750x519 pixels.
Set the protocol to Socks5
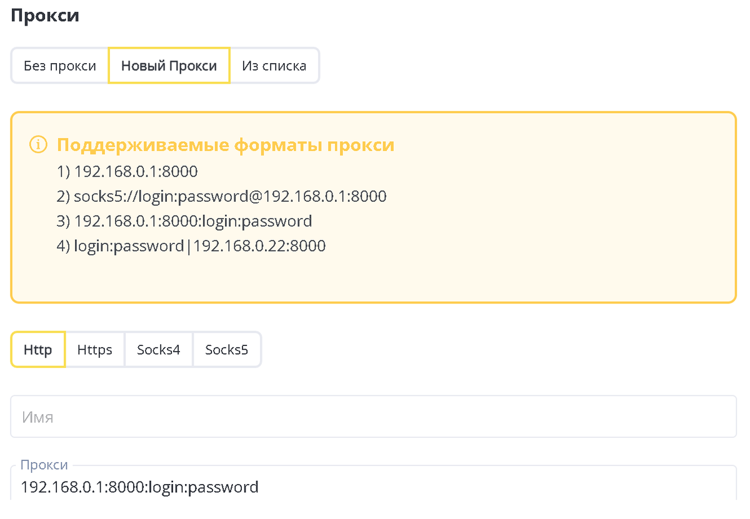pos(226,350)
